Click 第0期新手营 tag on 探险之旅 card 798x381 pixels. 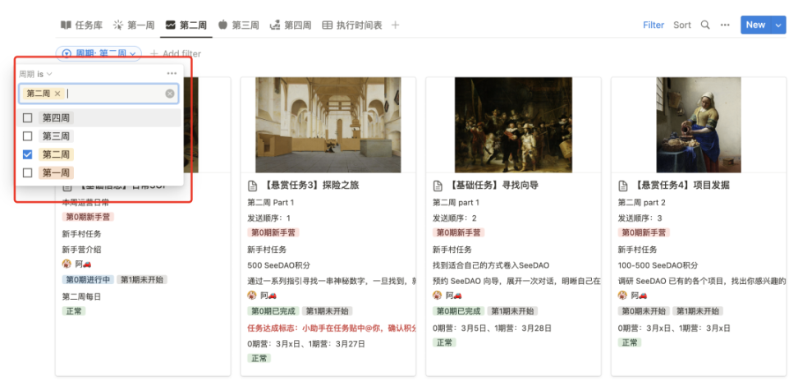pyautogui.click(x=274, y=232)
